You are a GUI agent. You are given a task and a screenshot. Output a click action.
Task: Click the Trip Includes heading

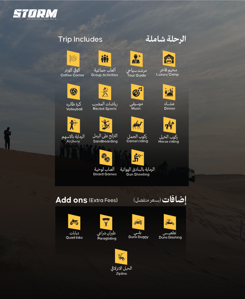[x=80, y=39]
